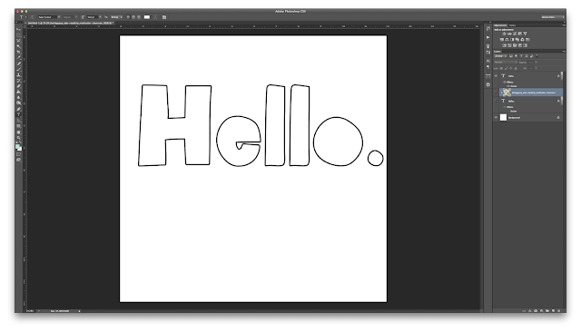Open the font style dropdown
The width and height of the screenshot is (581, 332).
click(x=71, y=17)
